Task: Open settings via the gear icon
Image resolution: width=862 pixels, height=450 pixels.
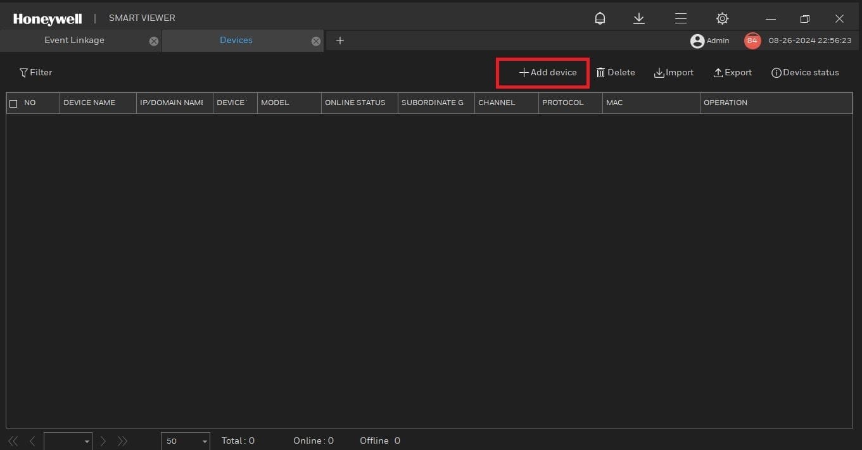Action: click(721, 18)
